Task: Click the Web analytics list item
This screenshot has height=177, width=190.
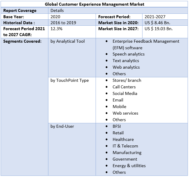Action: tap(126, 67)
